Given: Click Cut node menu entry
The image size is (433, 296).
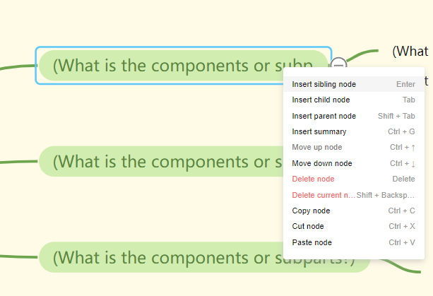Looking at the screenshot, I should coord(308,226).
